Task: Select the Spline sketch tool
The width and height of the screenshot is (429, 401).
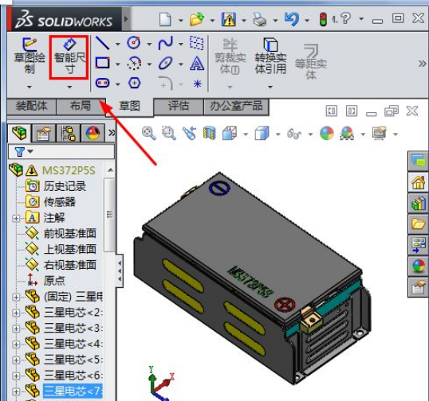Action: click(x=166, y=43)
